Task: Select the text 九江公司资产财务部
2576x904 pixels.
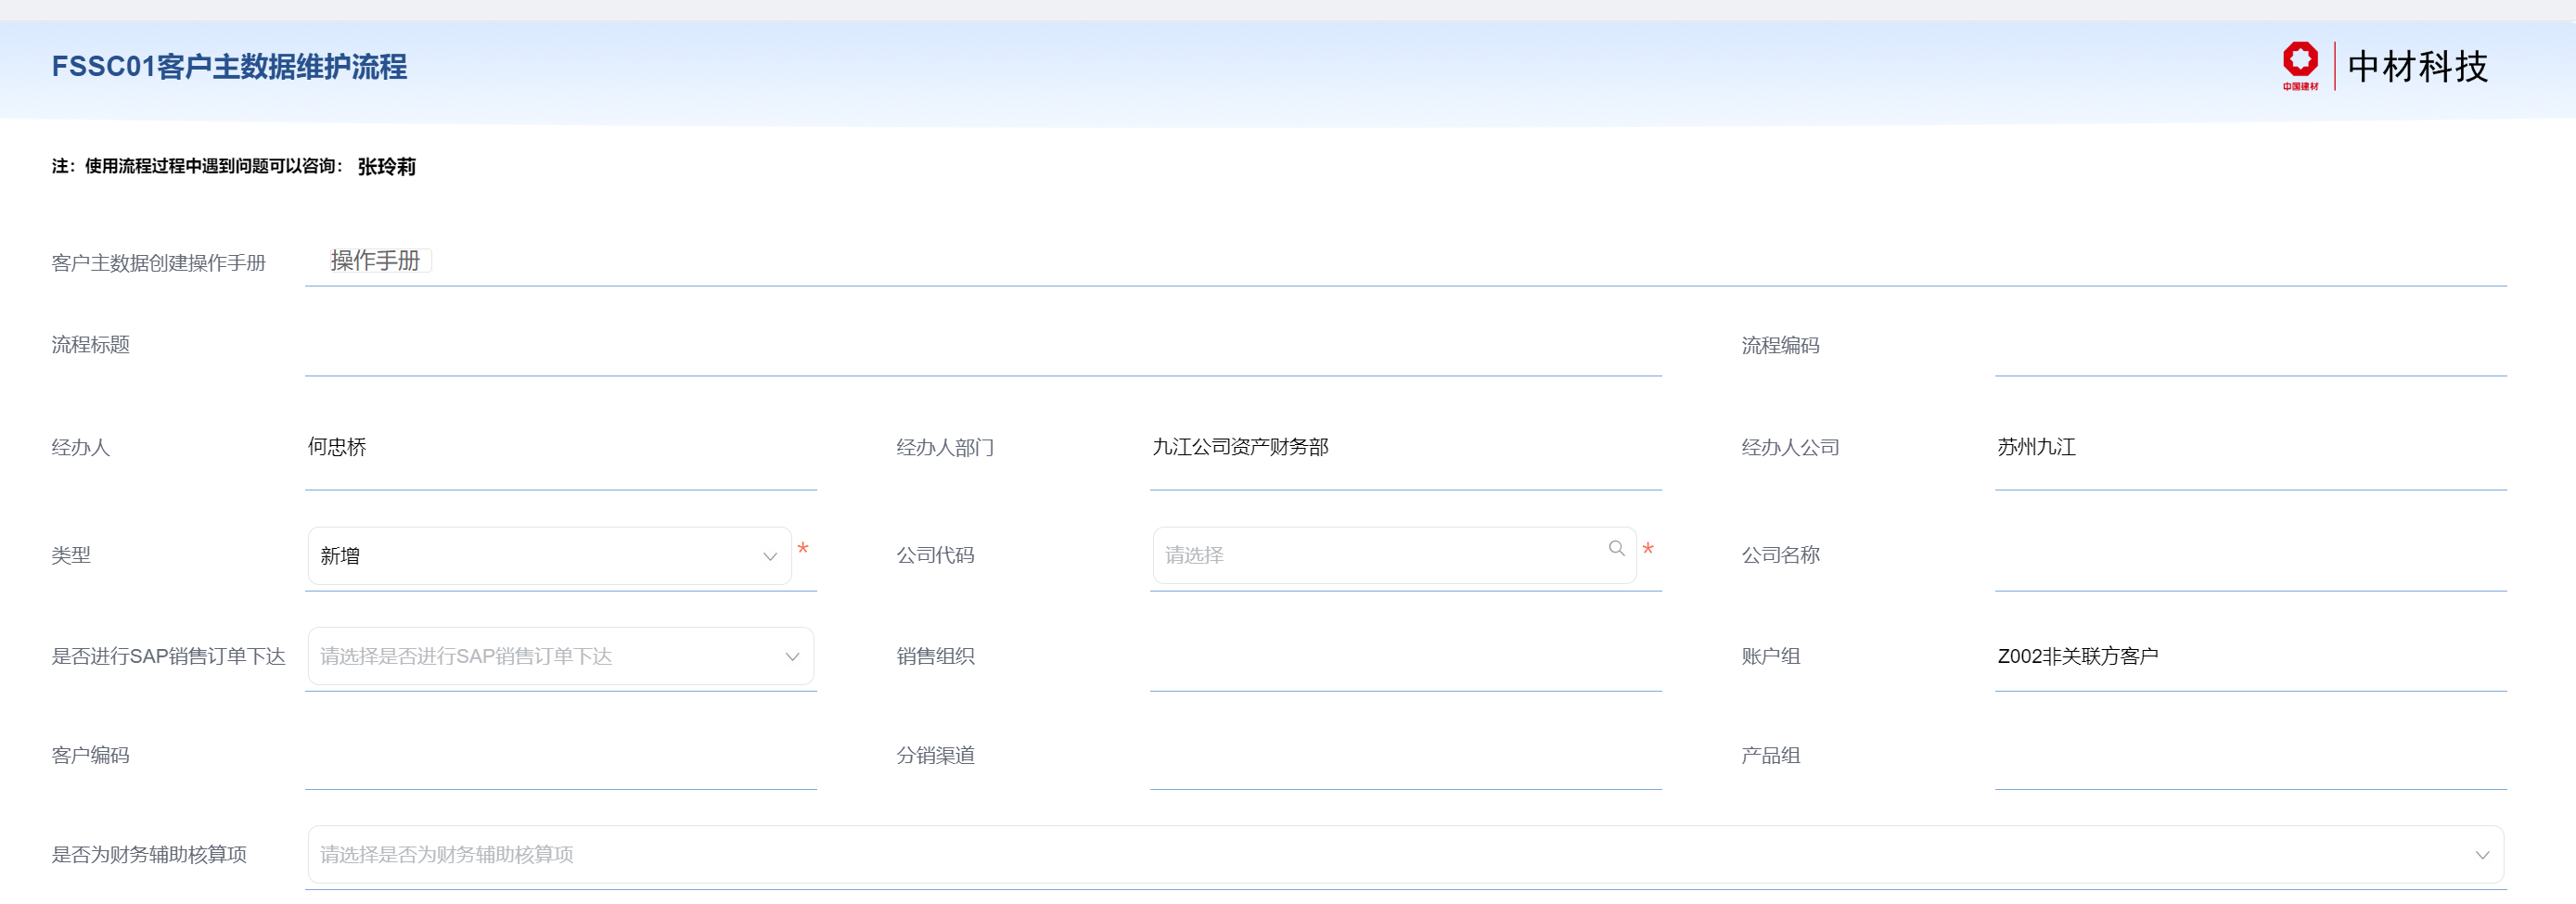Action: click(1240, 447)
